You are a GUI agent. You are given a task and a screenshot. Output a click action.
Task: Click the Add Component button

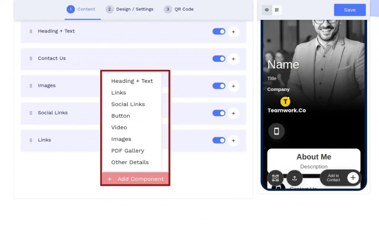(135, 179)
